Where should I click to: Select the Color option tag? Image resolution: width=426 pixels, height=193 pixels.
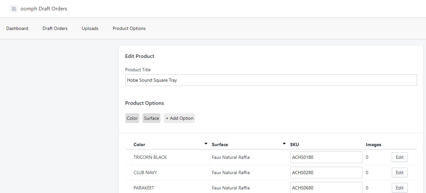132,118
